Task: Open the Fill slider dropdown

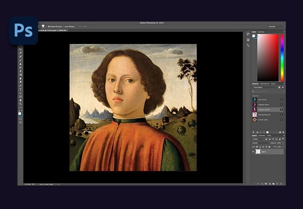Action: coord(283,147)
